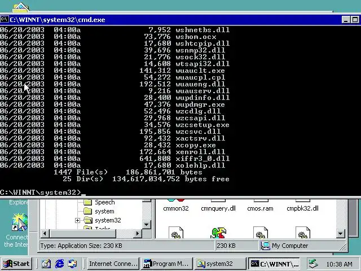
Task: Click the xiffr3_0.dll line in cmd
Action: 115,159
